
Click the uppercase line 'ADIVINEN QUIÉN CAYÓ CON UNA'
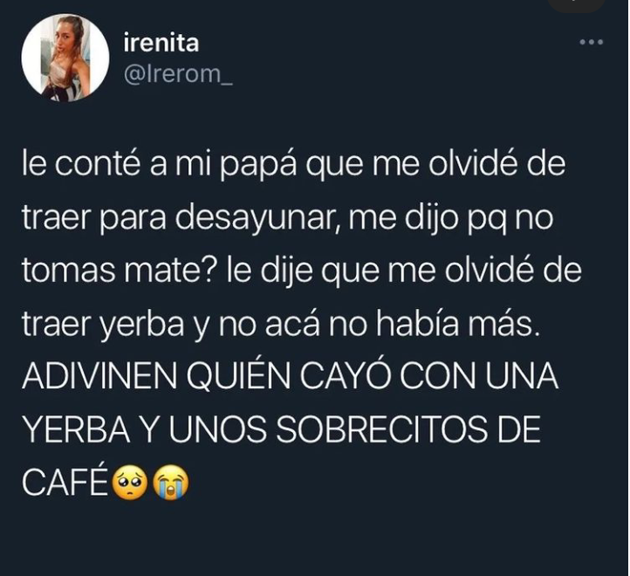pyautogui.click(x=290, y=377)
